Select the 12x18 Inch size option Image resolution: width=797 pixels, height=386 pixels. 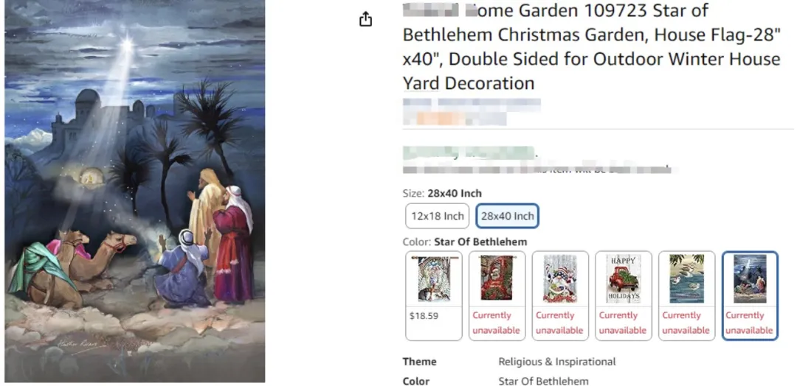[x=437, y=216]
